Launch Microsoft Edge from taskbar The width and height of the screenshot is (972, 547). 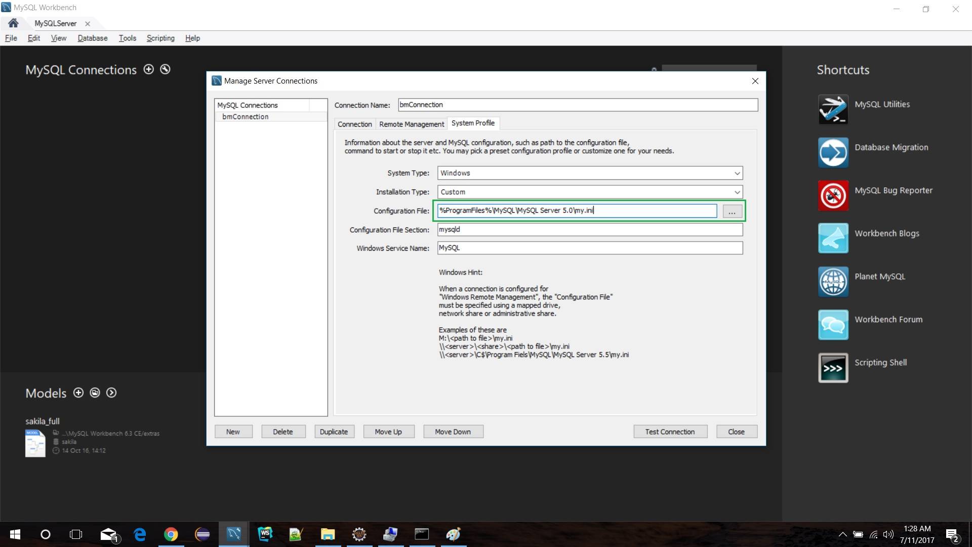pyautogui.click(x=140, y=534)
